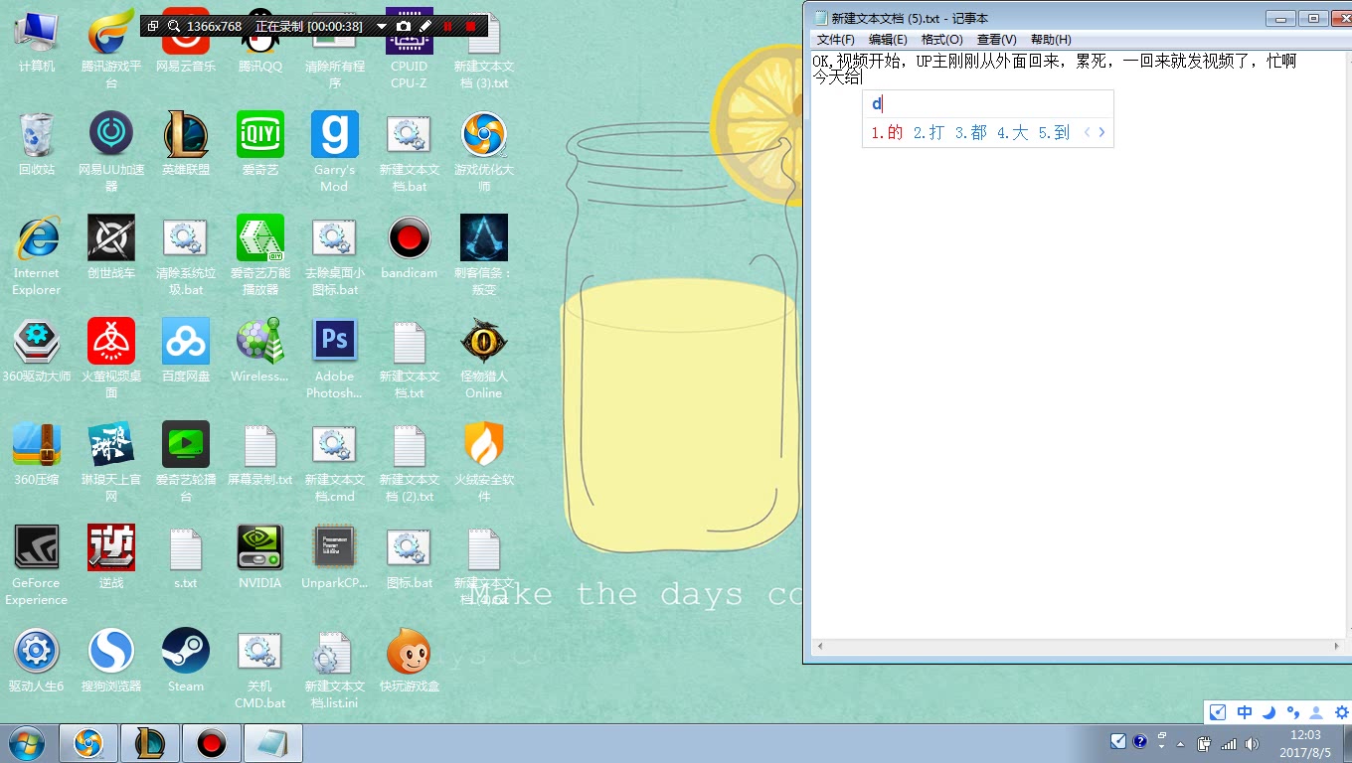Choose IME candidate 5.到

coord(1054,132)
